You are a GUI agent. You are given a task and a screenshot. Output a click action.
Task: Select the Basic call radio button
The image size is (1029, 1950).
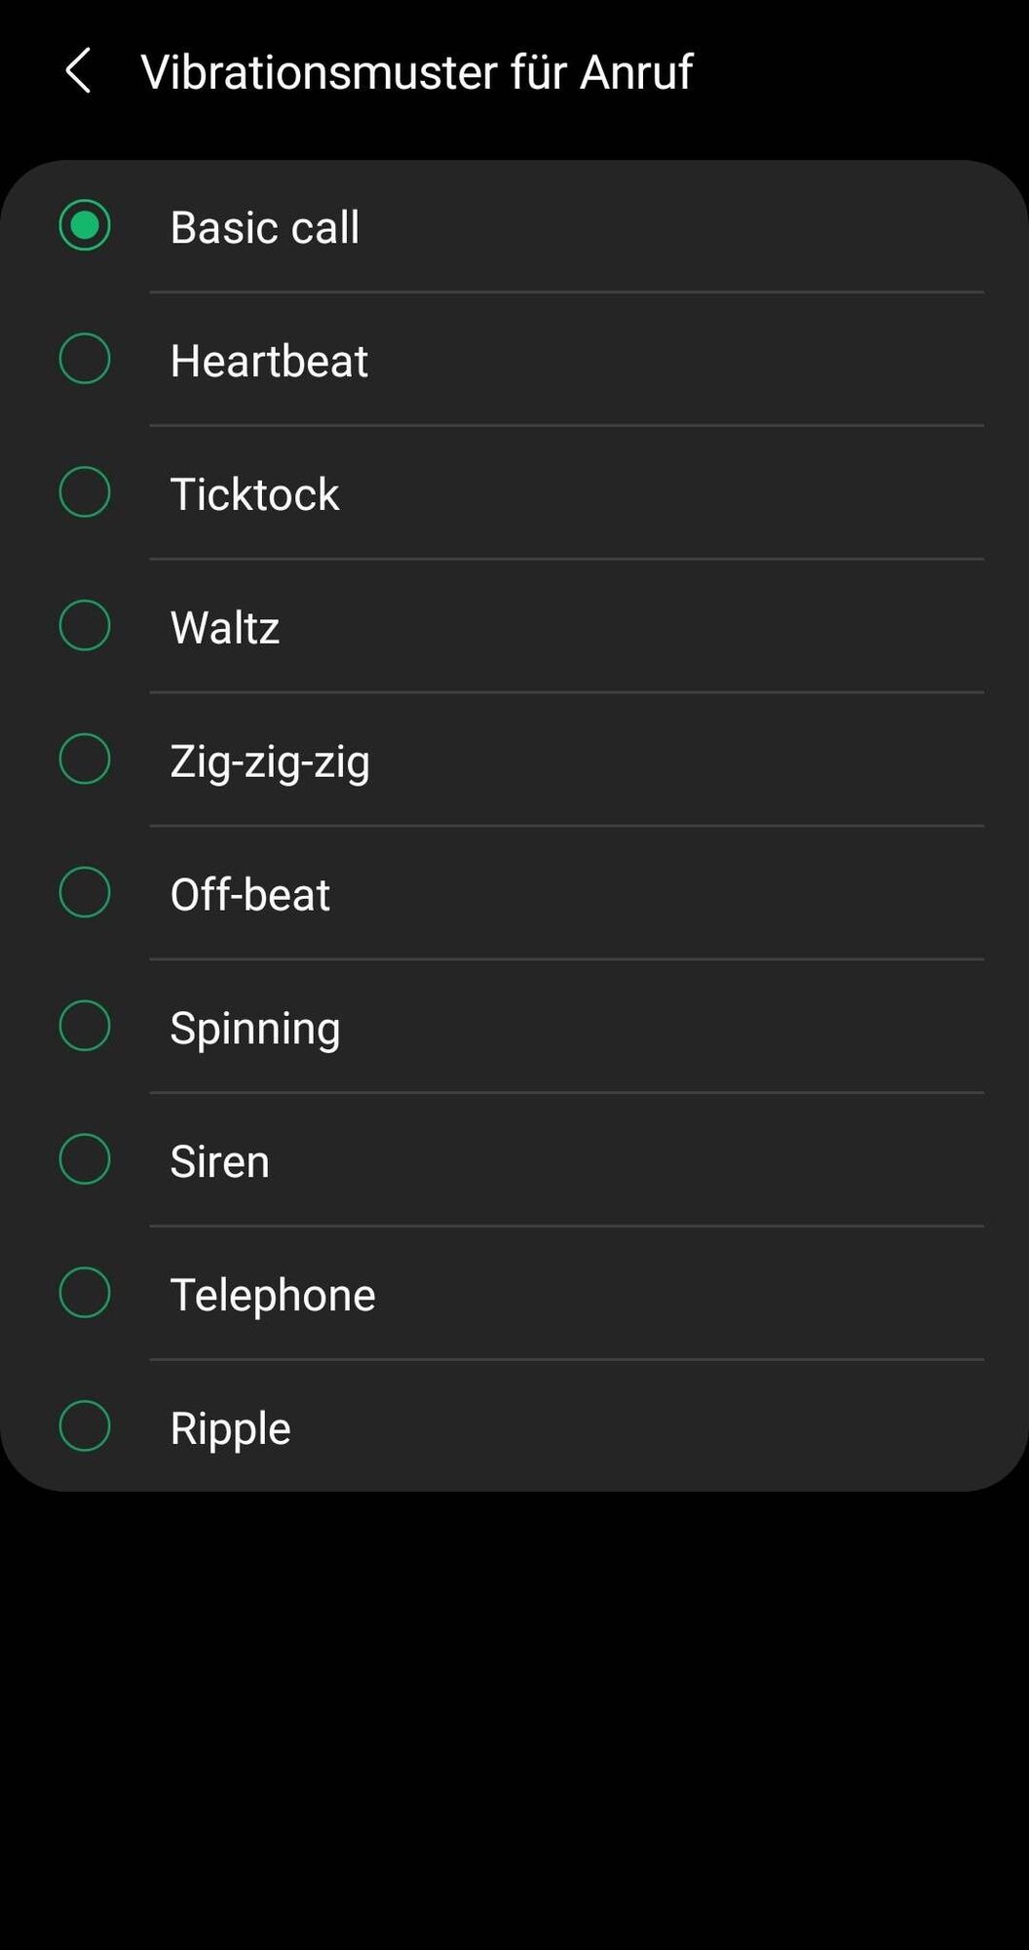(x=85, y=225)
